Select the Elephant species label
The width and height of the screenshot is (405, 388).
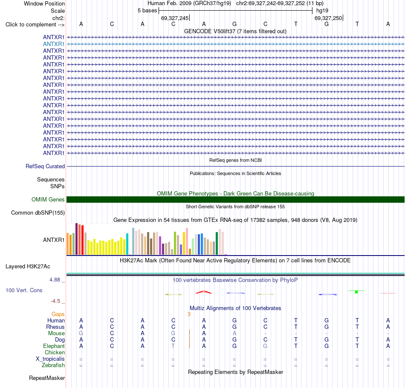[54, 346]
